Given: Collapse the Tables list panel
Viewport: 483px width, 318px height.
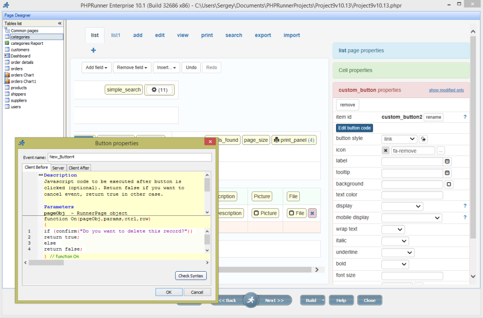Looking at the screenshot, I should [60, 24].
